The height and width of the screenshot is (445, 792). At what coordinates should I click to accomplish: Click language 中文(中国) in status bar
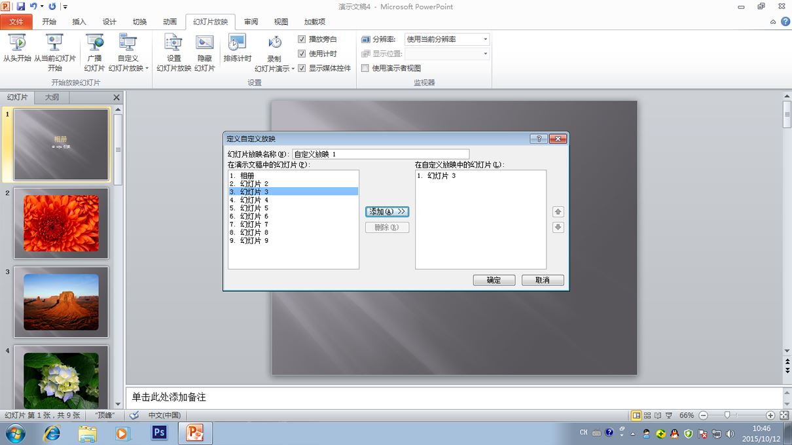164,416
